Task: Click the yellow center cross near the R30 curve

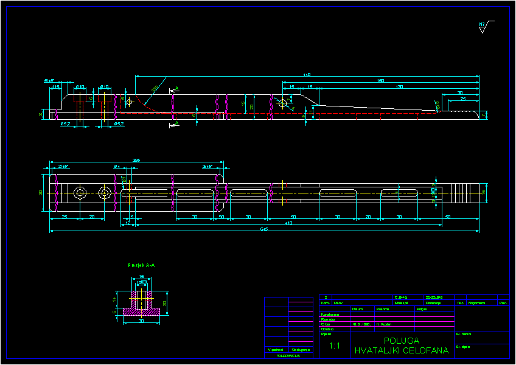Action: point(130,102)
